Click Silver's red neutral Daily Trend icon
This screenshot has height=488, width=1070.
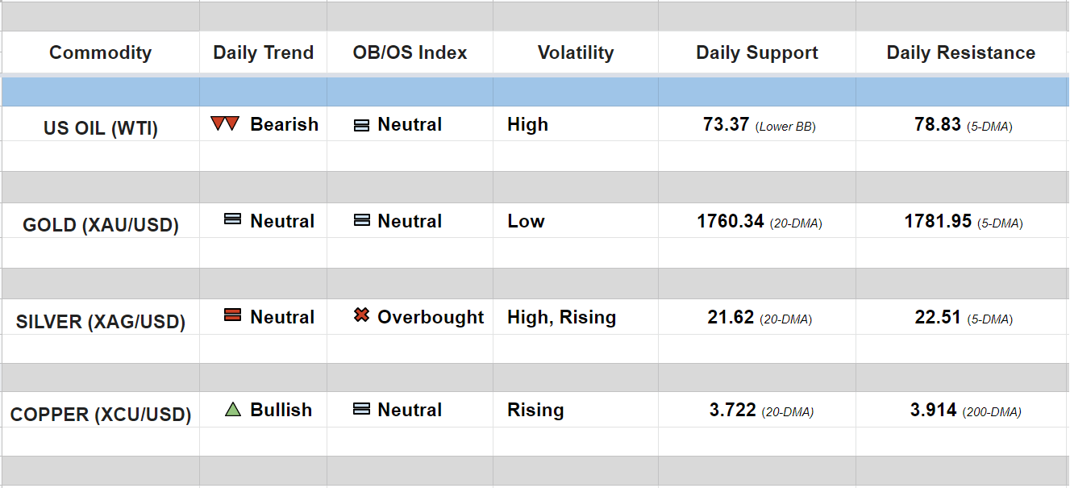232,315
